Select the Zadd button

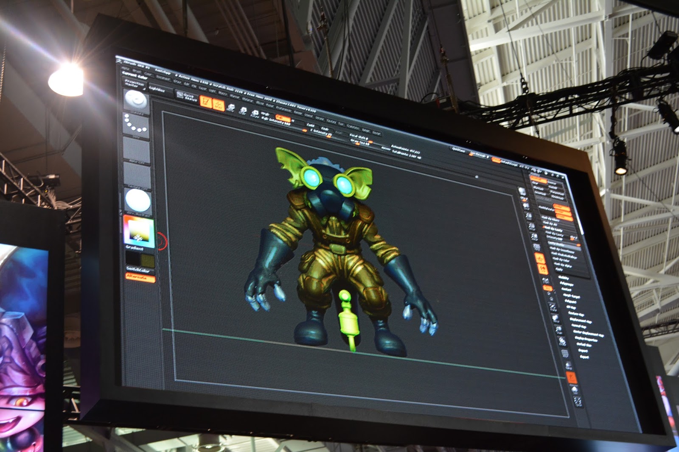click(x=311, y=125)
